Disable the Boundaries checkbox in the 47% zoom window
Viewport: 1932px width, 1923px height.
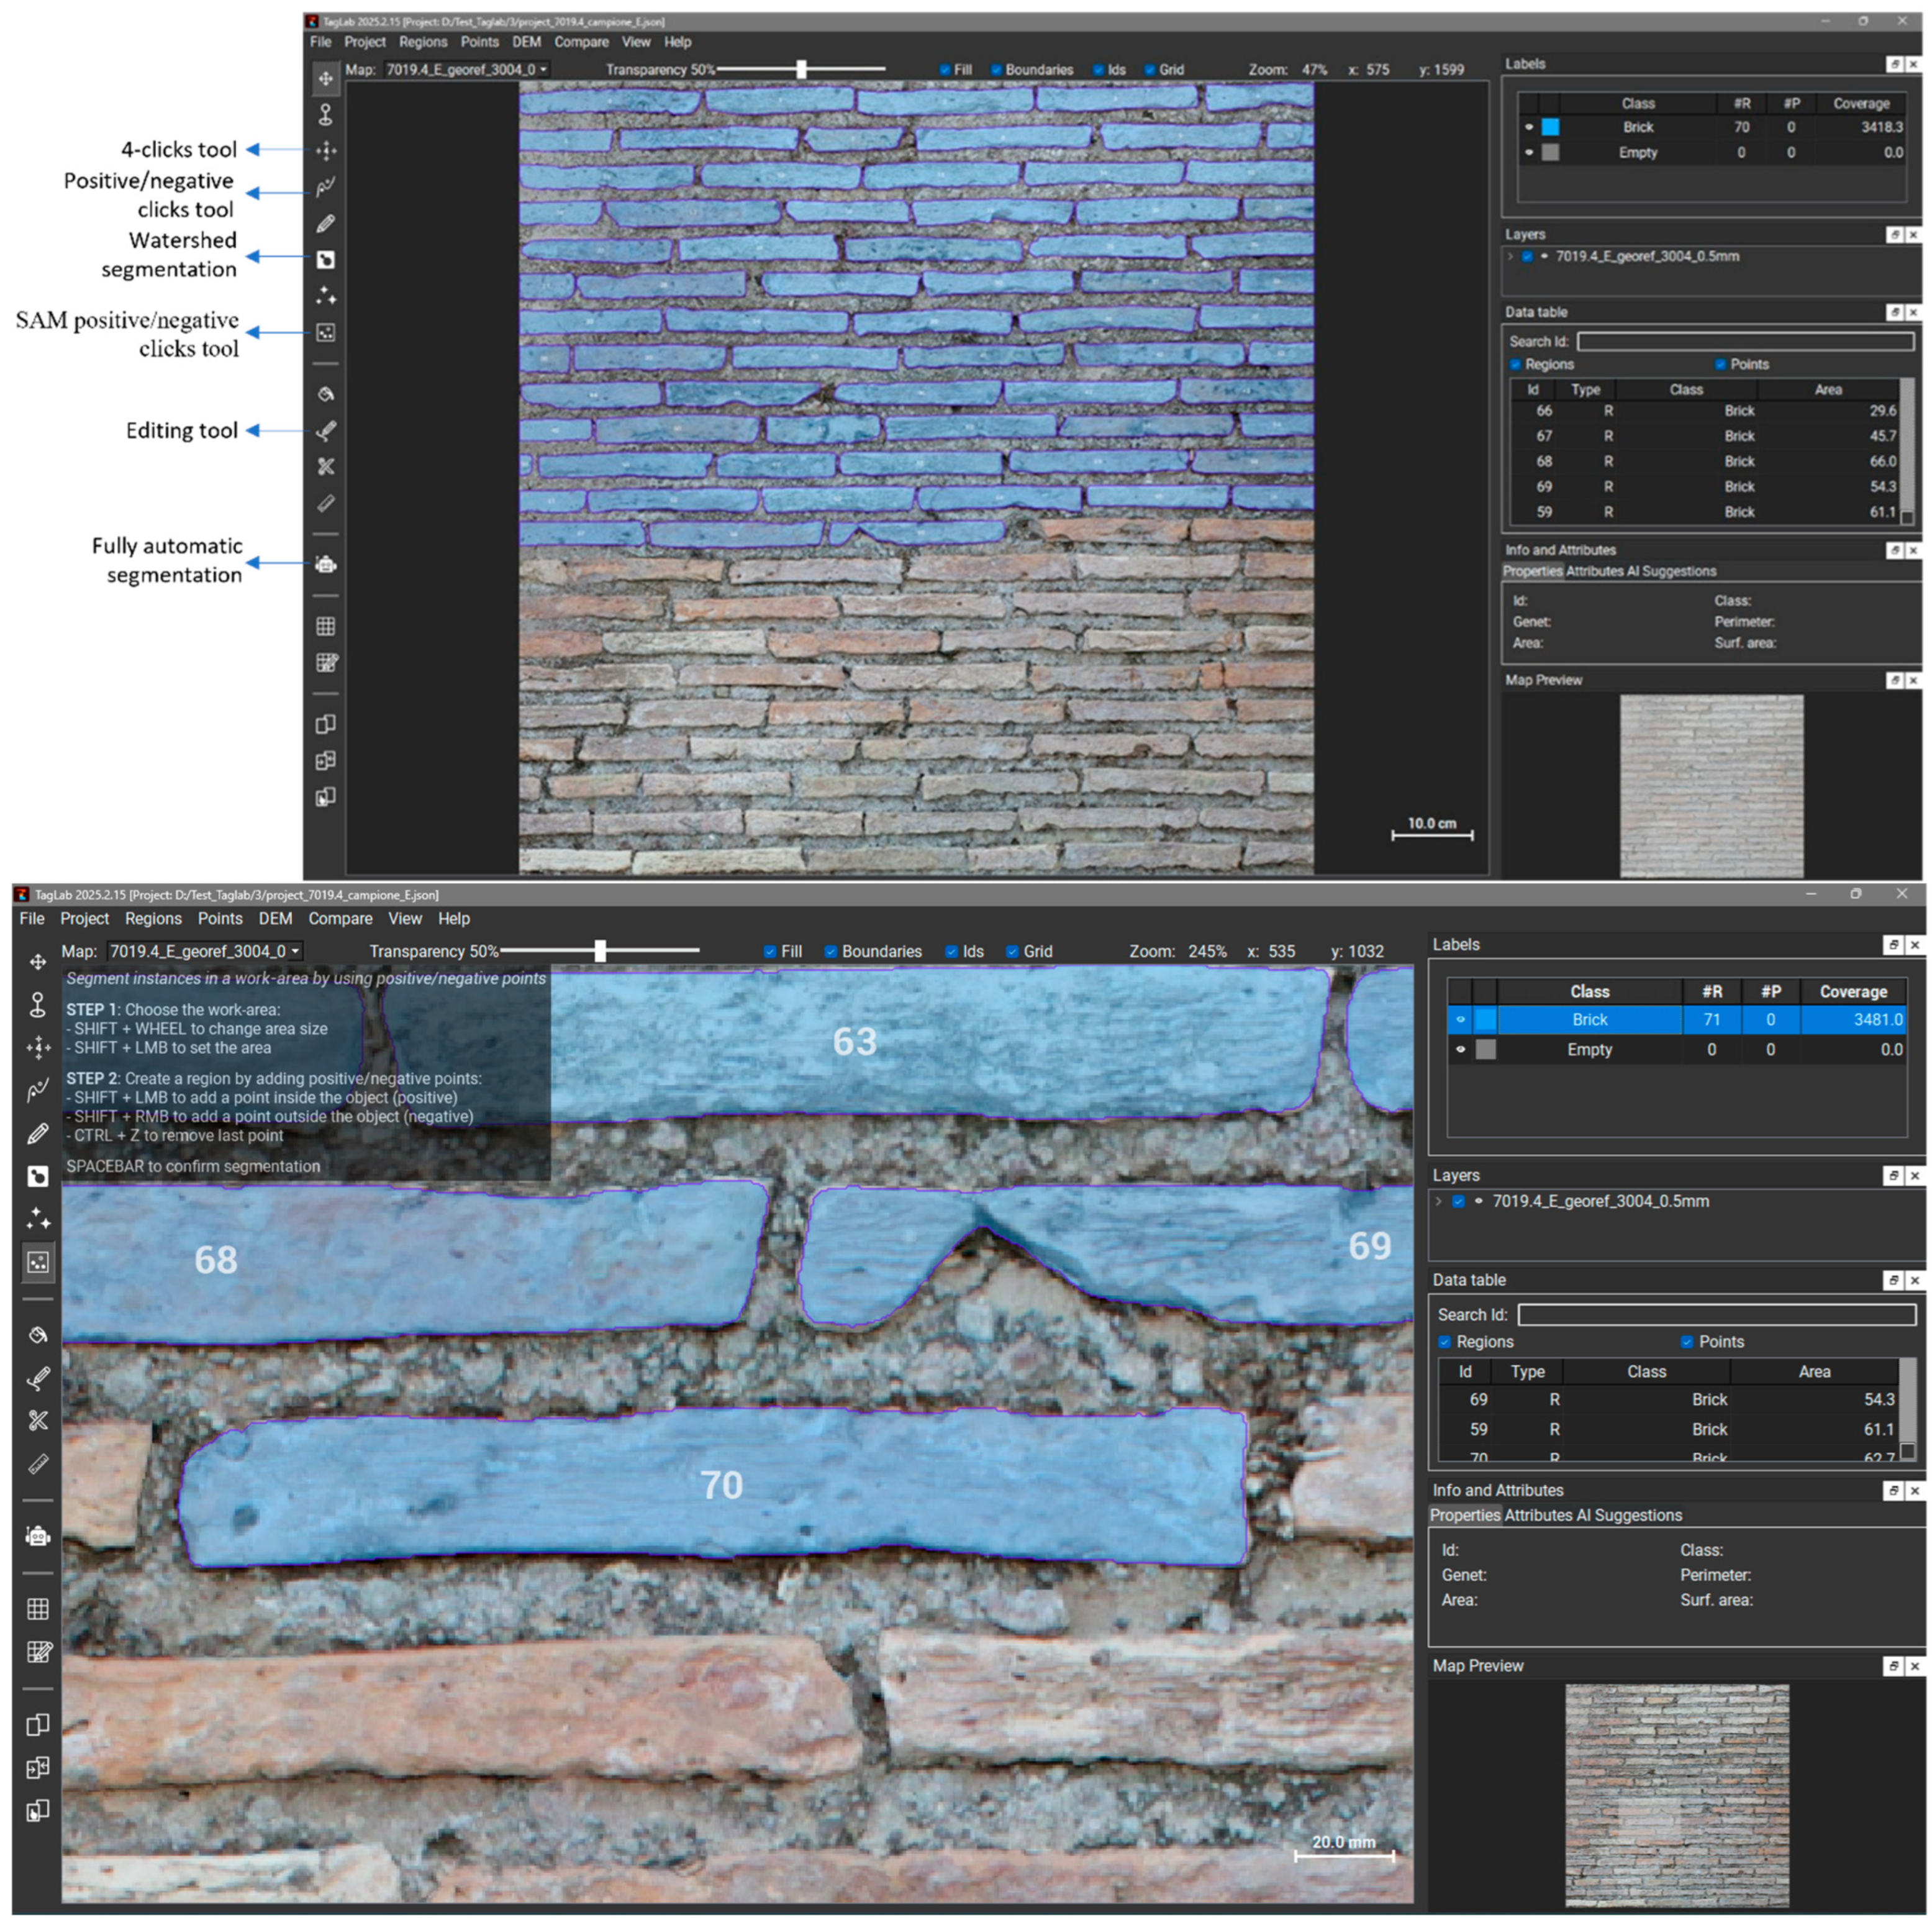click(x=996, y=70)
